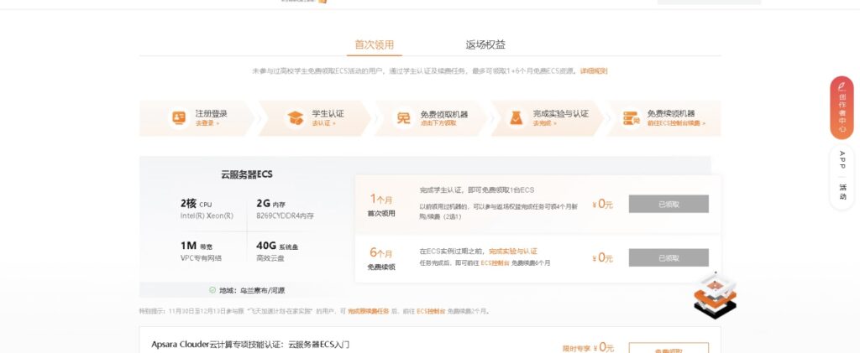Open ECS控制台 link in 免费续领6个月 text
Image resolution: width=860 pixels, height=353 pixels.
pyautogui.click(x=495, y=263)
